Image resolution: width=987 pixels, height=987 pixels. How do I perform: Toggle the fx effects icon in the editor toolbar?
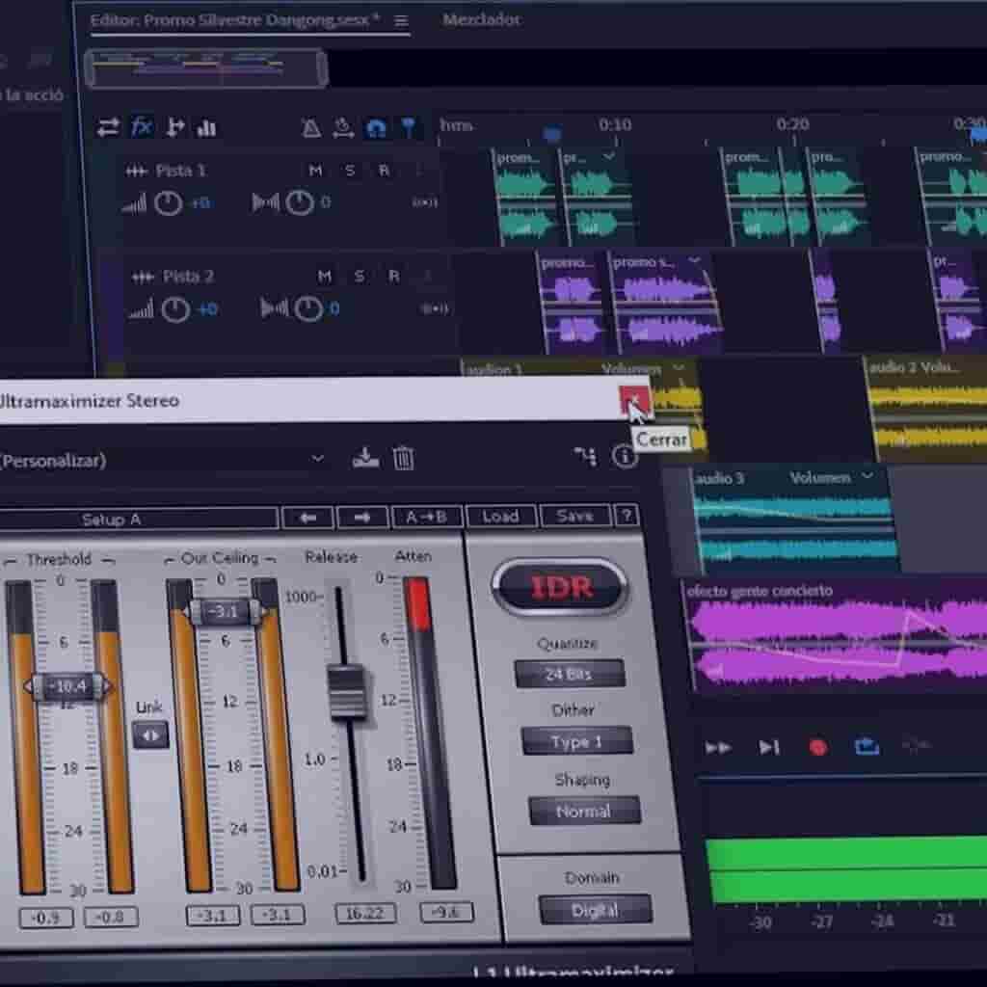pyautogui.click(x=141, y=126)
